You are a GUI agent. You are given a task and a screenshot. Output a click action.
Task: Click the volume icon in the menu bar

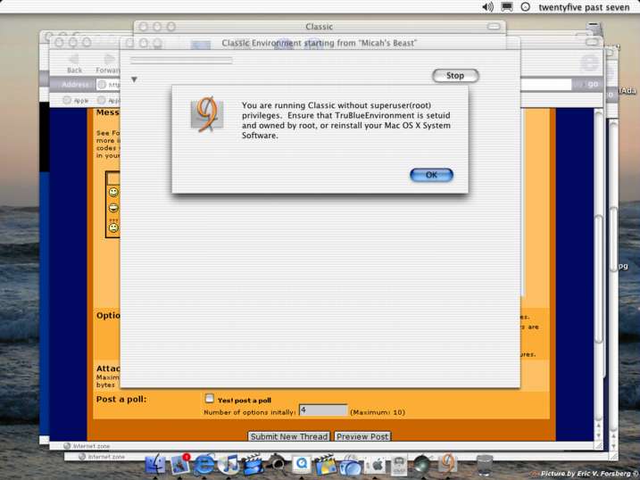[x=487, y=7]
